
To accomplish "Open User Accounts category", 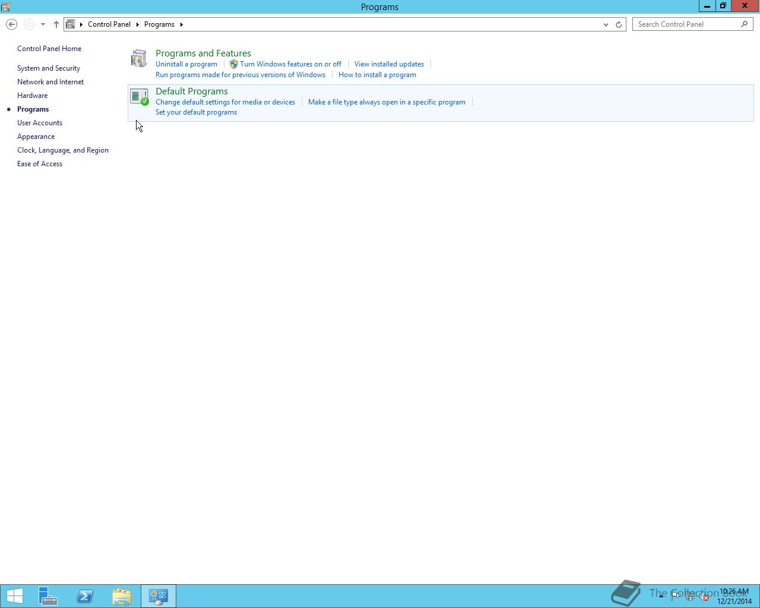I will click(40, 123).
